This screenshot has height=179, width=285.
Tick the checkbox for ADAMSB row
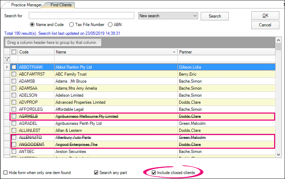click(x=14, y=81)
